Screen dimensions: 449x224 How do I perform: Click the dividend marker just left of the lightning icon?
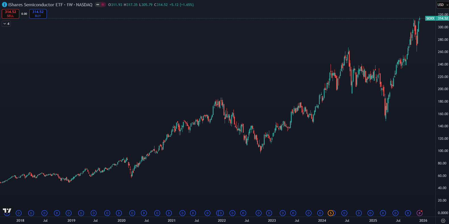point(408,213)
